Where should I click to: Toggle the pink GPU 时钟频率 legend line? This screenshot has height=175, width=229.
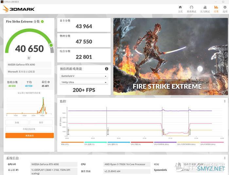coord(212,143)
